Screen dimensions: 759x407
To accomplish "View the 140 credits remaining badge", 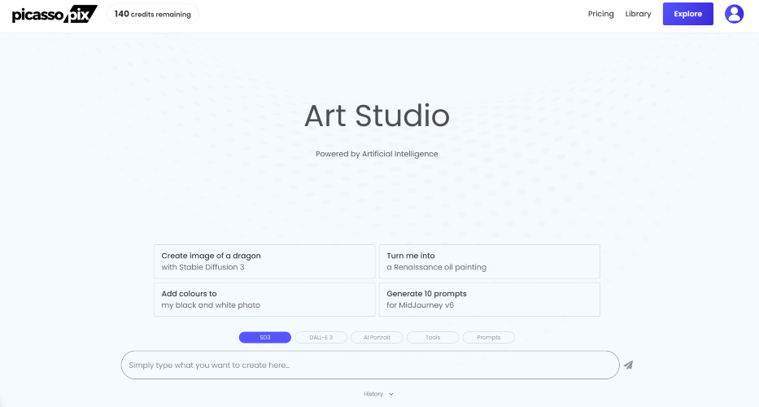I will tap(152, 14).
